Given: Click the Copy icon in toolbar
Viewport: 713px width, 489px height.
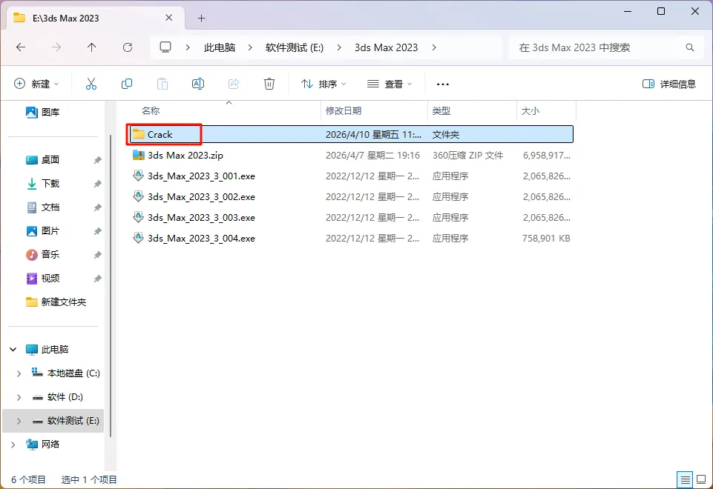Looking at the screenshot, I should pos(127,84).
